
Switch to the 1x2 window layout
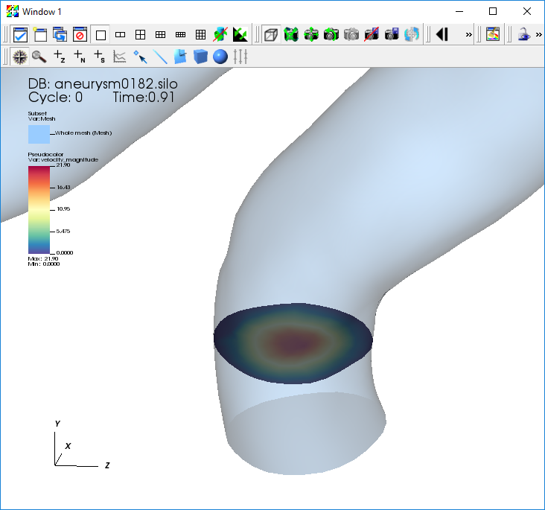[121, 34]
